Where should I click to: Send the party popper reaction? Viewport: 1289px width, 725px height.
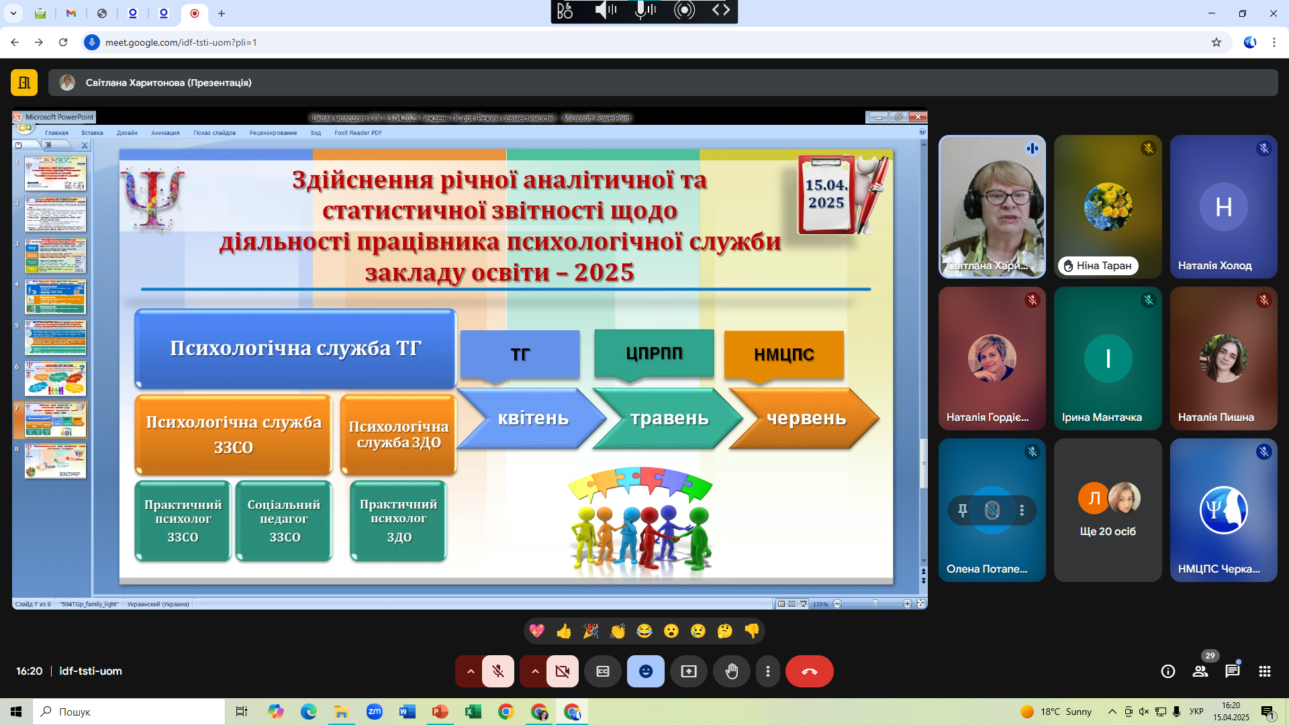pyautogui.click(x=591, y=631)
